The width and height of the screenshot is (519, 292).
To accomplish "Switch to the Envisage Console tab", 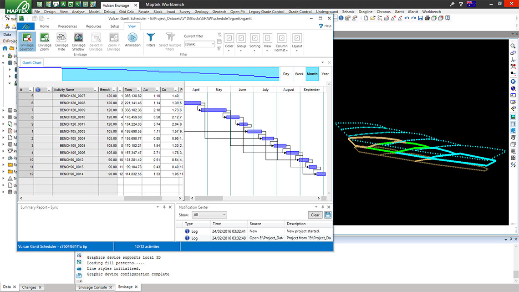I will pos(92,287).
